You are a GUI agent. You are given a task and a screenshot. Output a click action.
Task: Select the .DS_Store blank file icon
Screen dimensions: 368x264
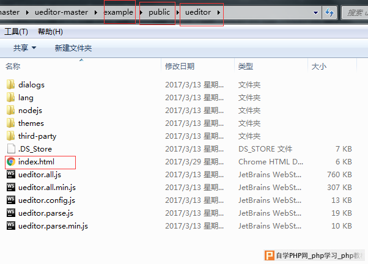11,148
